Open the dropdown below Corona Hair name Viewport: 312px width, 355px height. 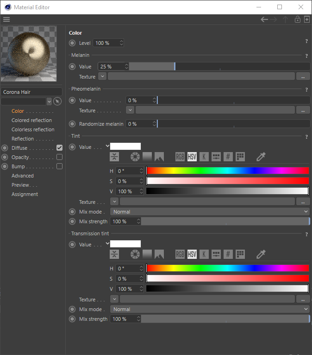(x=49, y=101)
